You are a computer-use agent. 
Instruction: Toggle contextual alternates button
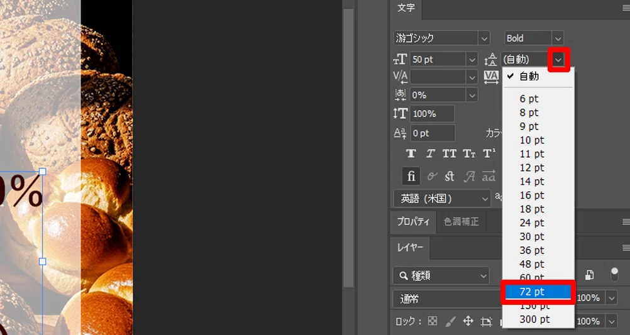tap(432, 176)
